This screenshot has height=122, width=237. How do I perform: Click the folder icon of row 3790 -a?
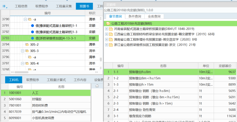click(30, 19)
